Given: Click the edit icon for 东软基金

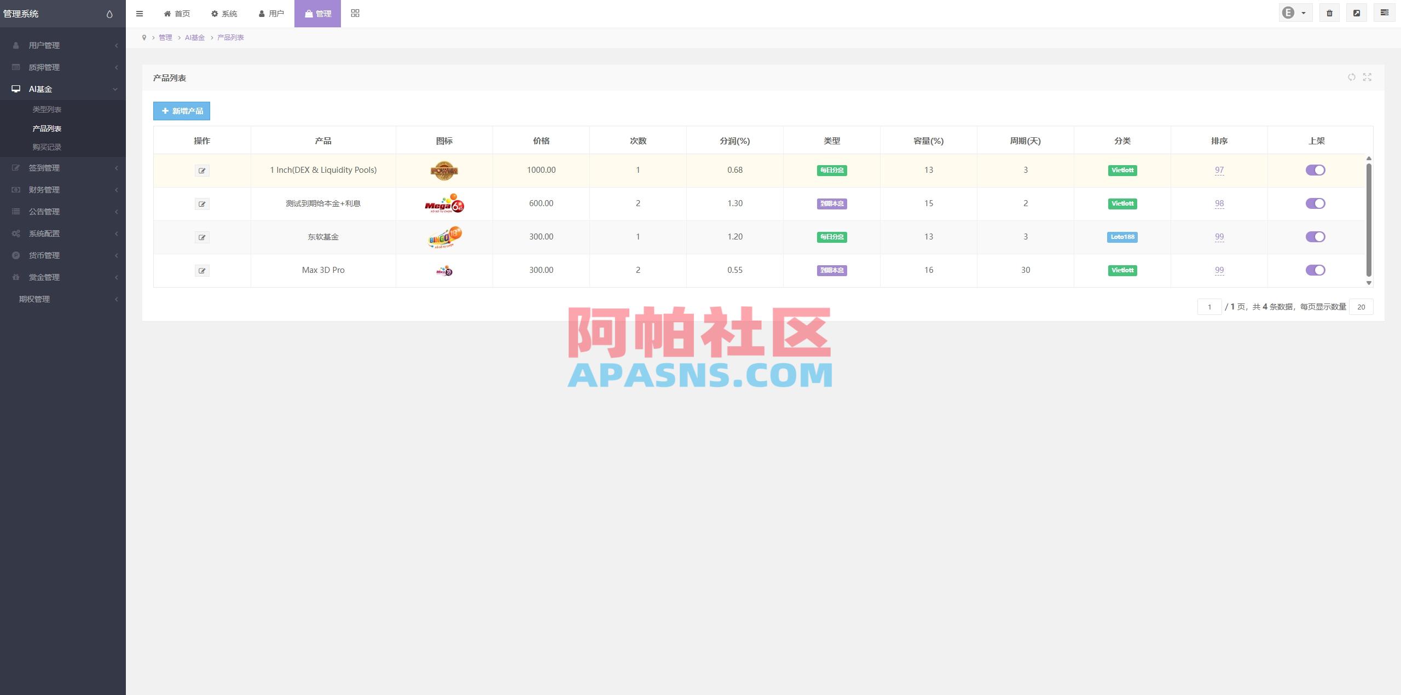Looking at the screenshot, I should (202, 237).
